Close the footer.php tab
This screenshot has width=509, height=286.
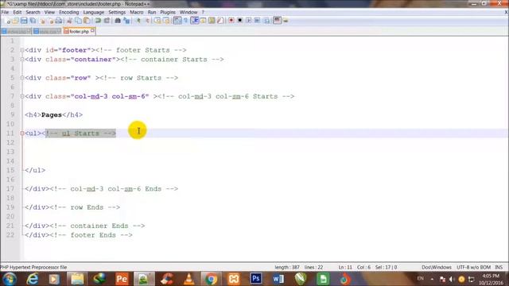click(93, 31)
